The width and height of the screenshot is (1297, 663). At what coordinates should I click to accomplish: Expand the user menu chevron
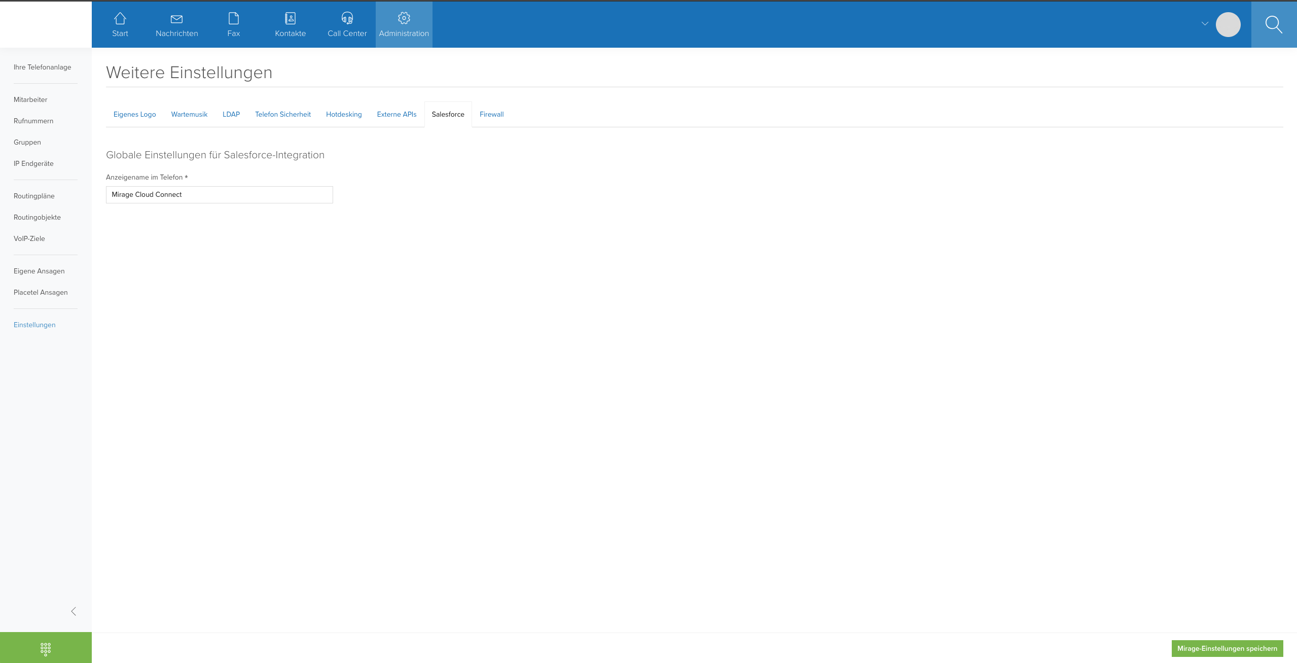1205,23
